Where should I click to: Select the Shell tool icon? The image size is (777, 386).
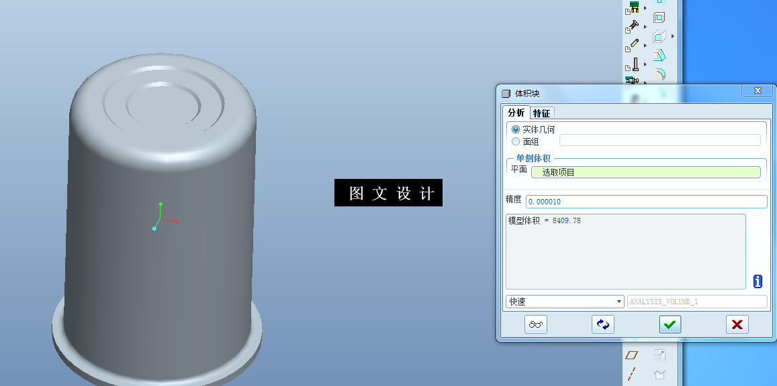click(659, 17)
